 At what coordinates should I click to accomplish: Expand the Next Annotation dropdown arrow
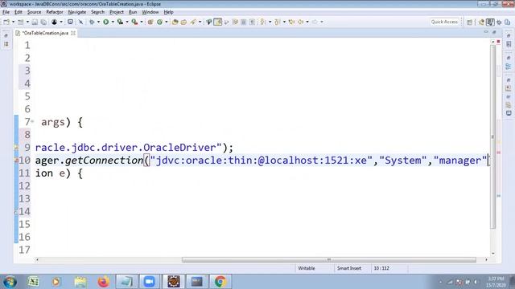[x=270, y=22]
